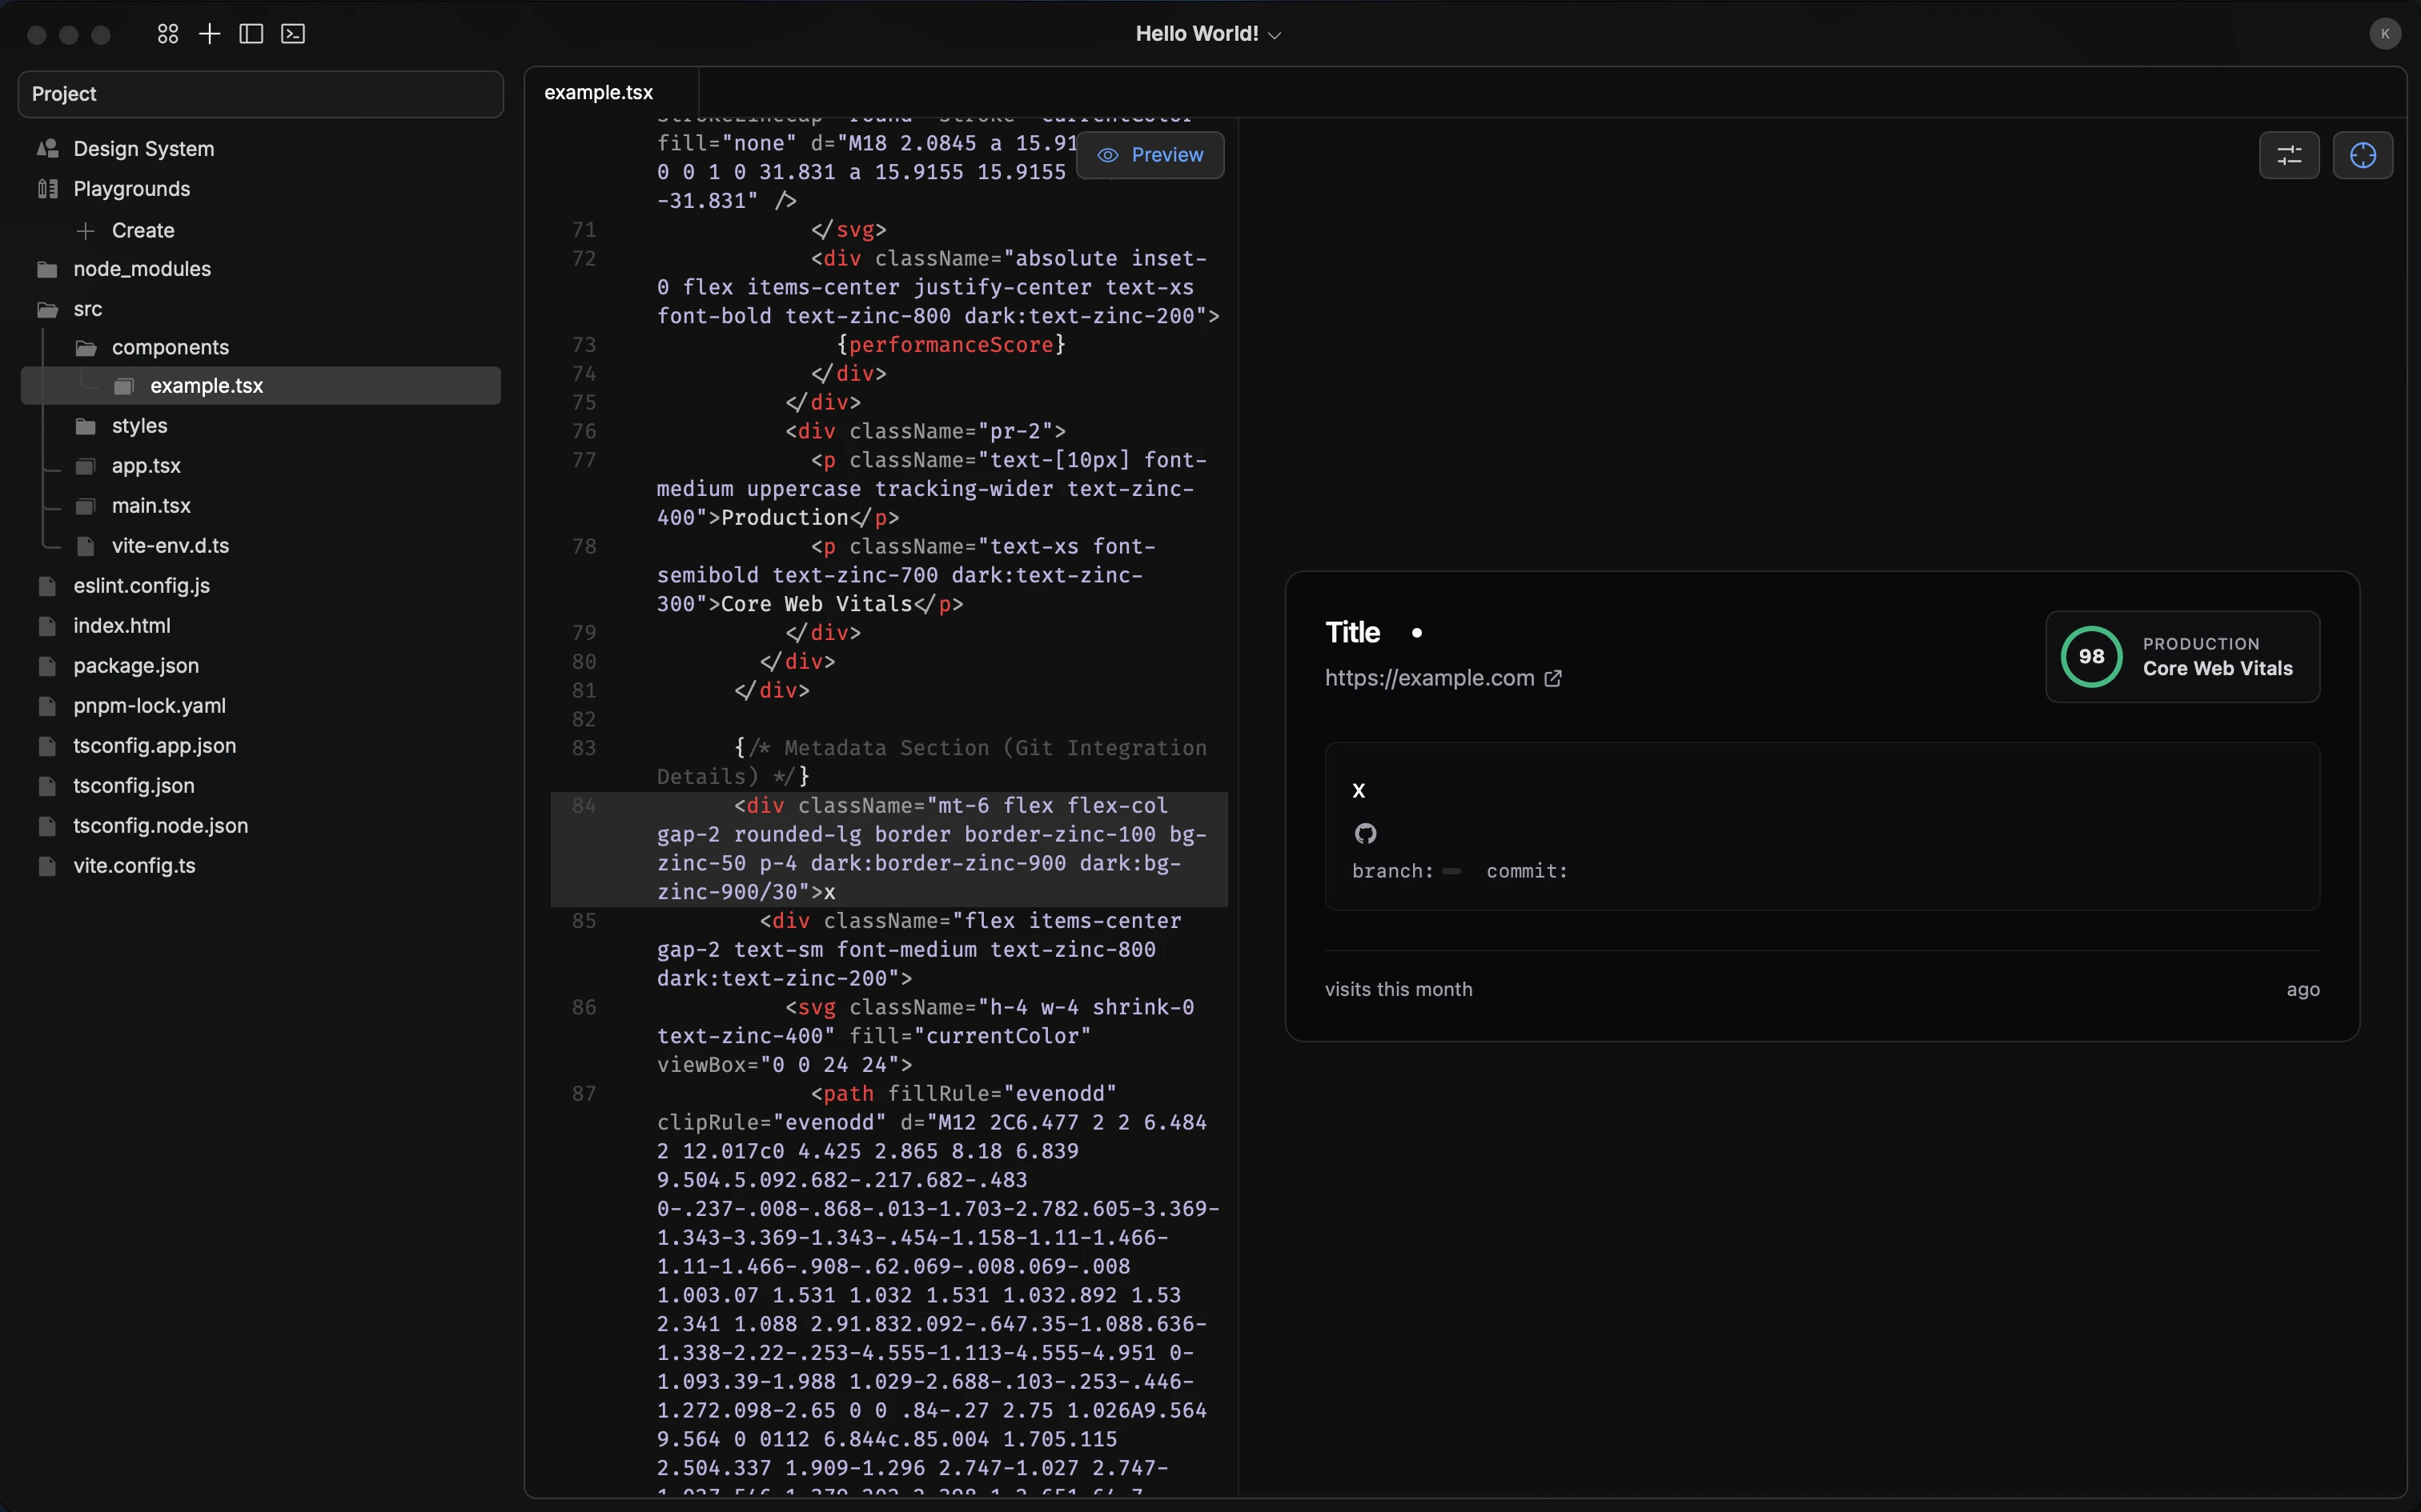Open eslint.config.js file
This screenshot has height=1512, width=2421.
(x=141, y=586)
